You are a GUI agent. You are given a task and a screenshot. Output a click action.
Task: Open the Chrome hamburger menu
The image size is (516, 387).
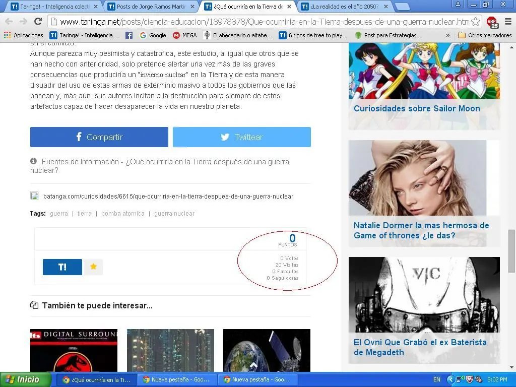508,22
